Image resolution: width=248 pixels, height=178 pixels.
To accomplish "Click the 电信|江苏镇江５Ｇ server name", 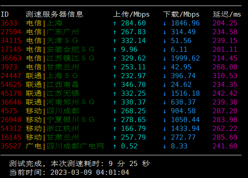I will [60, 58].
